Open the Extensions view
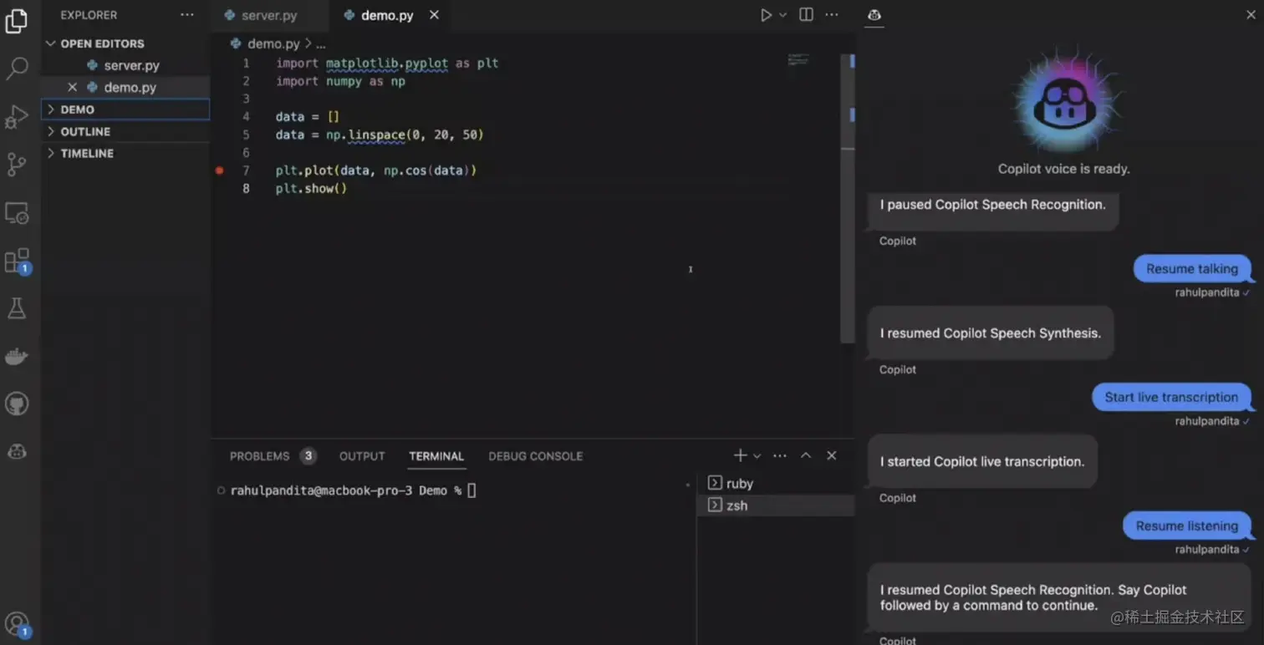The image size is (1264, 645). 17,262
